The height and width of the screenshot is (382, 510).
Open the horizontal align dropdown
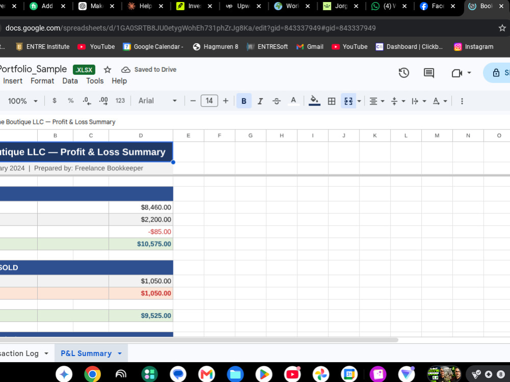click(x=377, y=101)
